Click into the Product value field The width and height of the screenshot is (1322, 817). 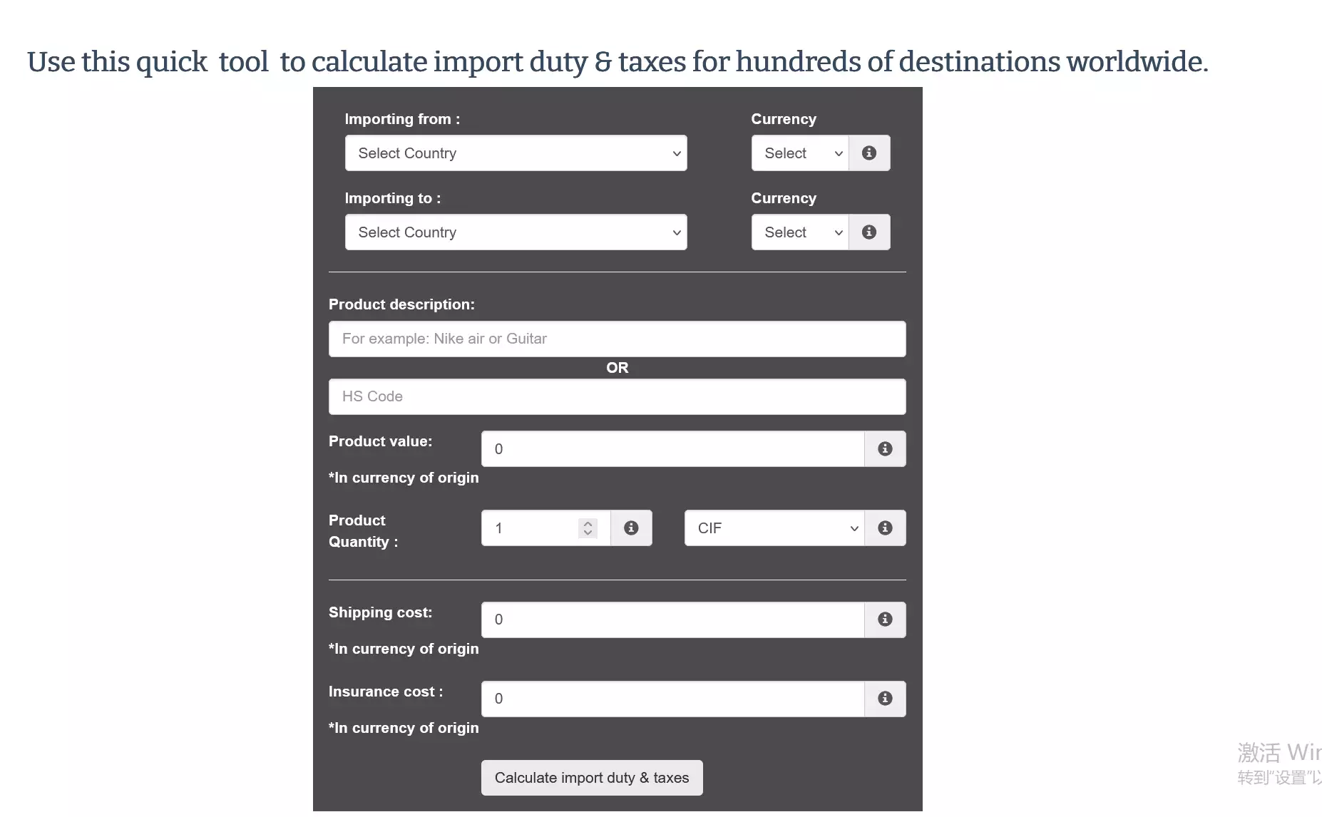672,449
